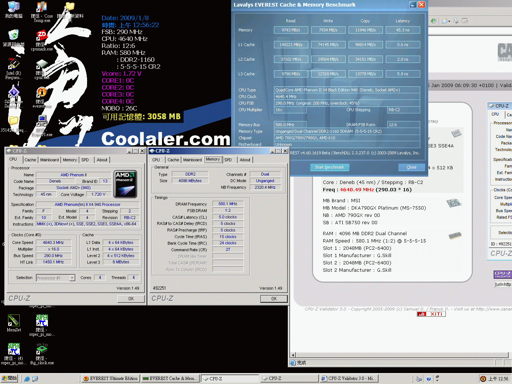Click the AMD Phenom II logo in CPU-Z
This screenshot has height=384, width=512.
[125, 184]
